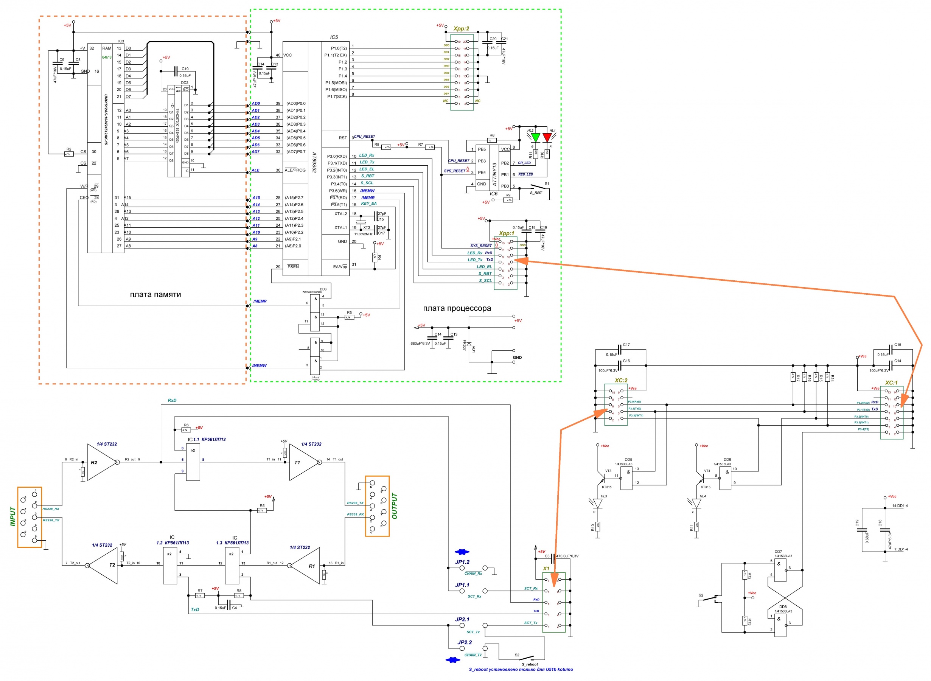Click the UM61512AK-15/W24512AK-15 part label
931x681 pixels.
coord(106,120)
